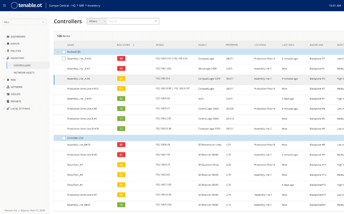Click the Inventory icon
The width and height of the screenshot is (344, 214).
click(x=8, y=58)
